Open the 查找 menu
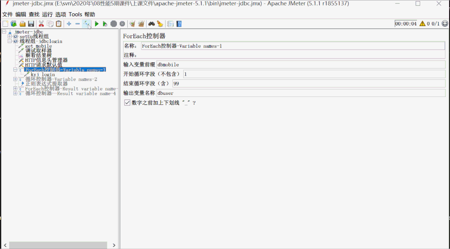The height and width of the screenshot is (249, 450). click(x=34, y=14)
